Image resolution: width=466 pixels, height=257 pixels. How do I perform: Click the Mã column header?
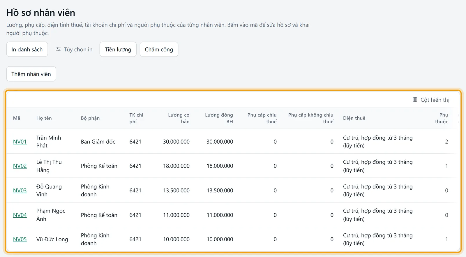point(17,118)
